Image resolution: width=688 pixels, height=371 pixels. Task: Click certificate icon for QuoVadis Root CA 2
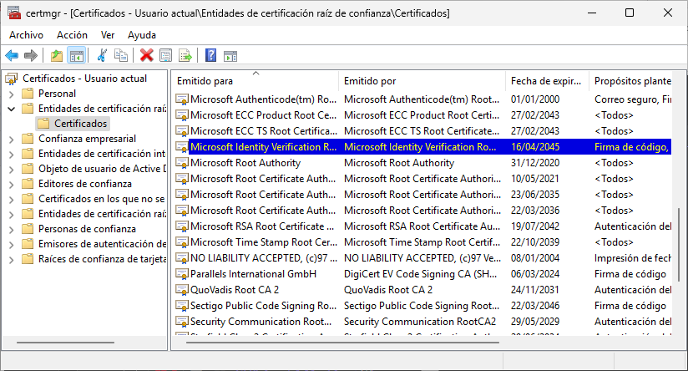tap(182, 290)
